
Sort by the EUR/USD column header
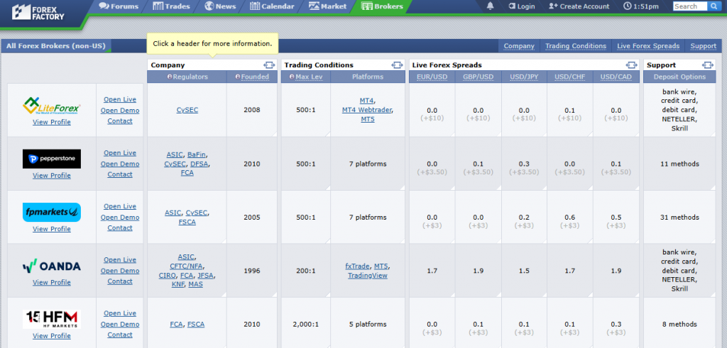coord(432,77)
